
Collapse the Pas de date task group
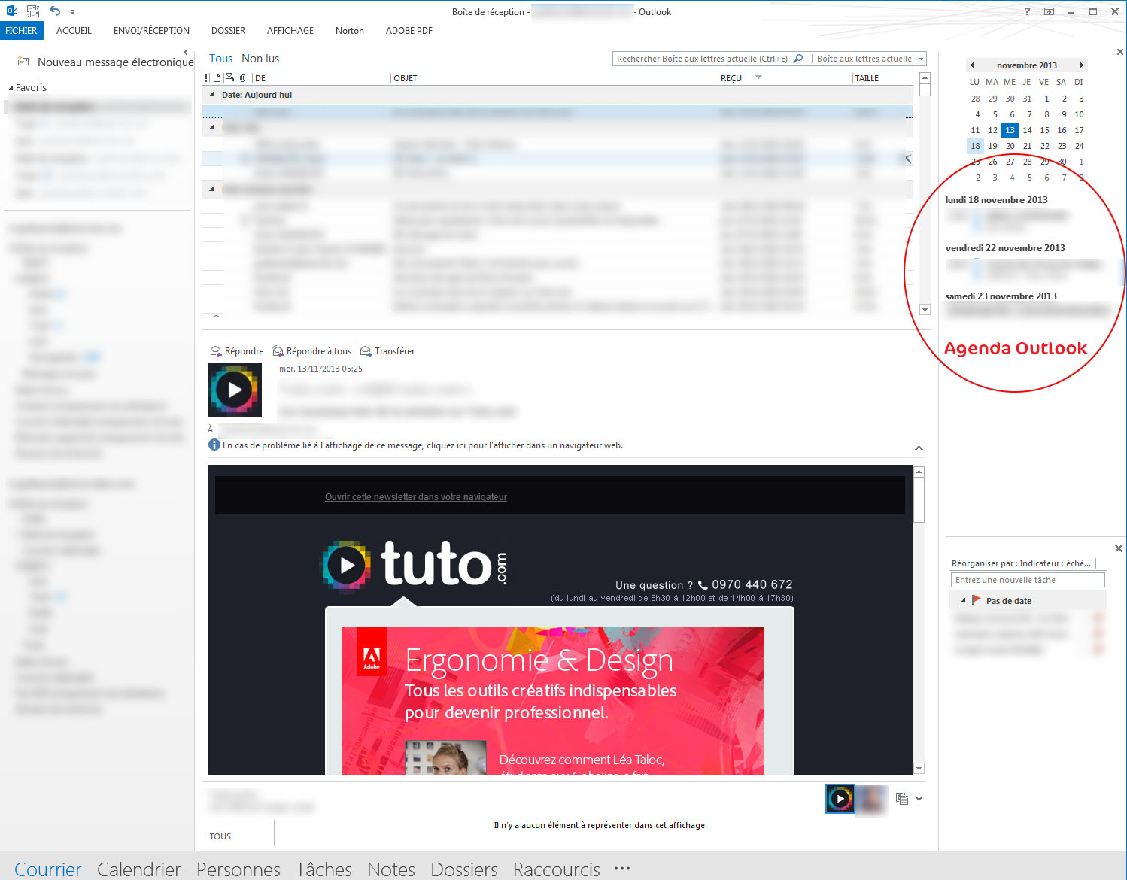[963, 601]
